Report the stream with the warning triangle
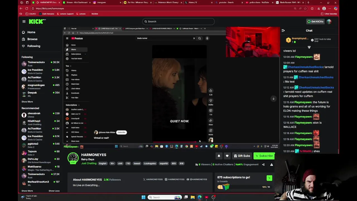This screenshot has height=201, width=357. coord(271,165)
